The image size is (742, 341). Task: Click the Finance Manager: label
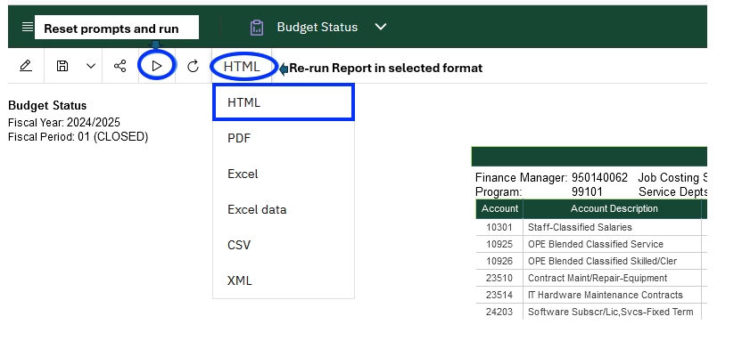click(521, 177)
